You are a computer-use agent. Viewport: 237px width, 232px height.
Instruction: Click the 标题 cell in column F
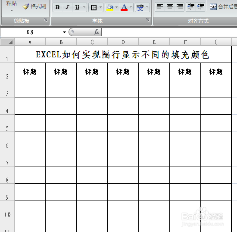pyautogui.click(x=185, y=72)
